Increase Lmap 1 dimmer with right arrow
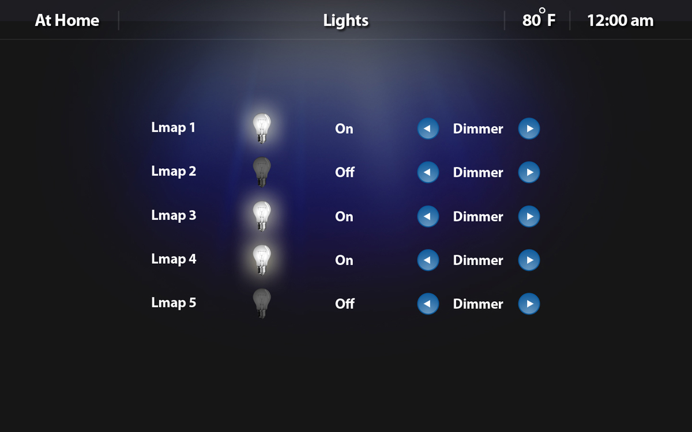Viewport: 692px width, 432px height. [529, 128]
